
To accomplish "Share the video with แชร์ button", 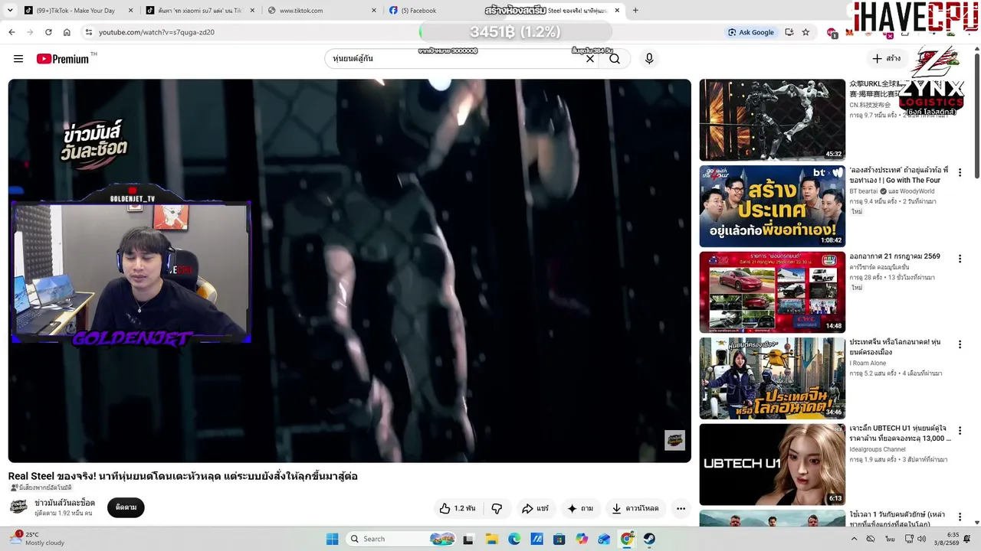I will [x=535, y=508].
